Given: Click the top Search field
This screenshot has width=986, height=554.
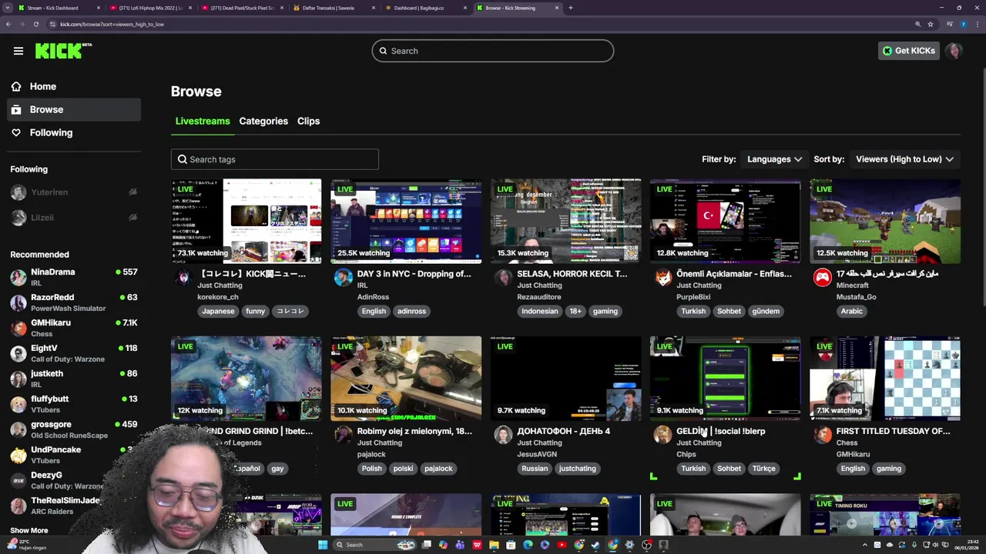Looking at the screenshot, I should click(x=493, y=51).
